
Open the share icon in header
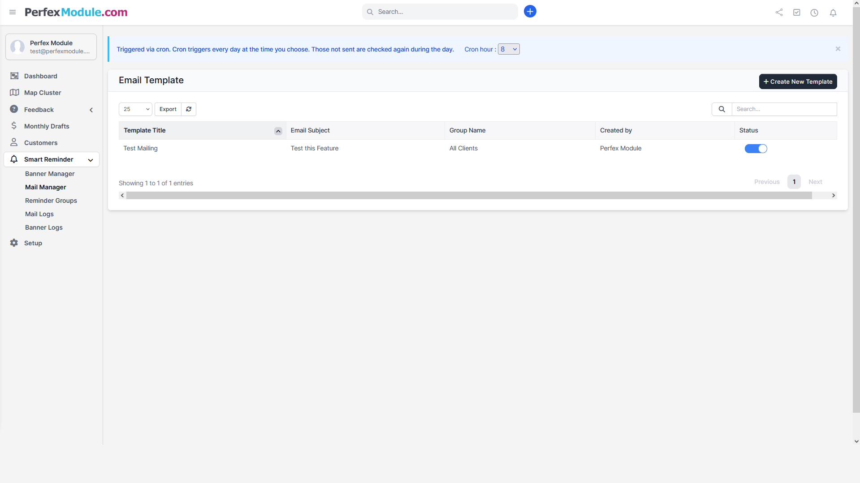(x=779, y=13)
